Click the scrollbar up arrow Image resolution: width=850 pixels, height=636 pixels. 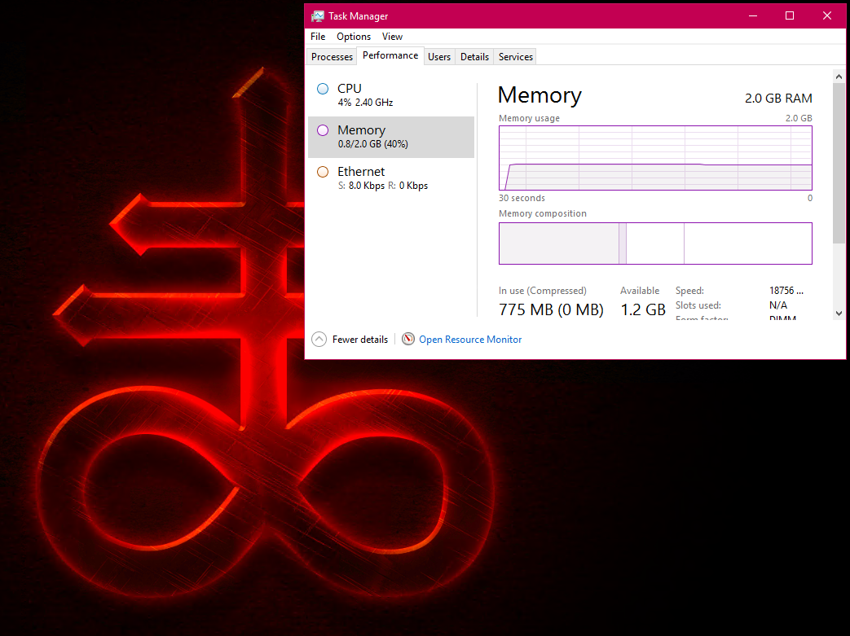(x=839, y=77)
